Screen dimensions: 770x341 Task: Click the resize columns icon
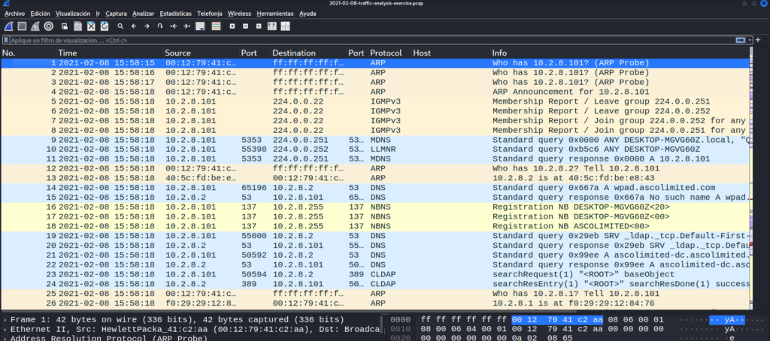[x=271, y=26]
